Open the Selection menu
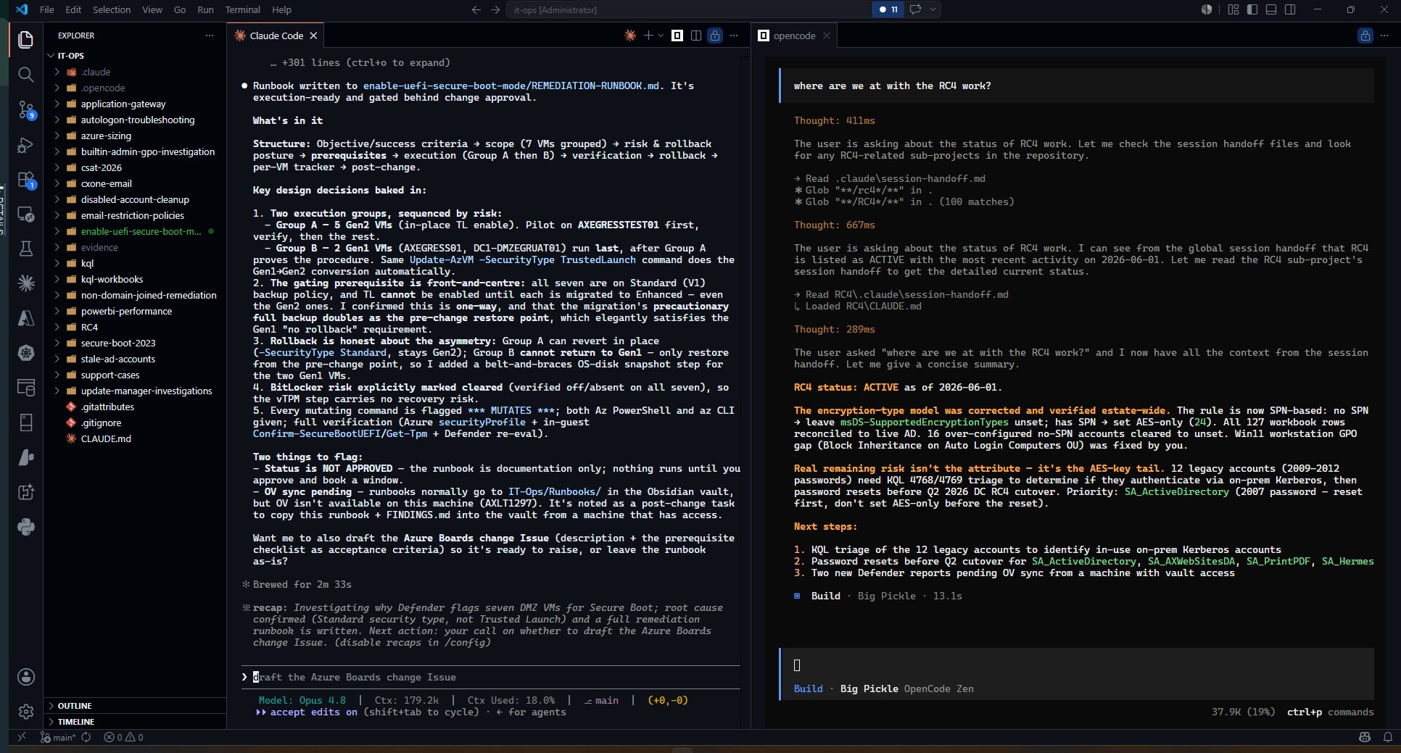This screenshot has height=753, width=1401. coord(112,9)
